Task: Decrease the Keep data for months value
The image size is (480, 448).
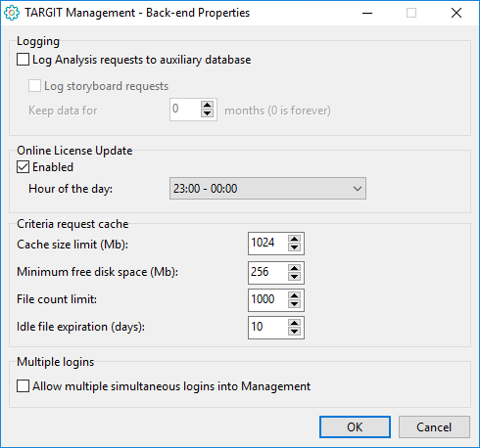Action: [x=208, y=113]
